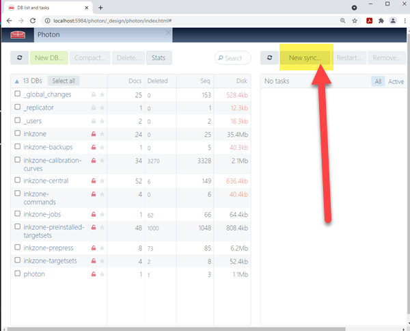Refresh the sync tasks list
This screenshot has height=331, width=410.
270,57
